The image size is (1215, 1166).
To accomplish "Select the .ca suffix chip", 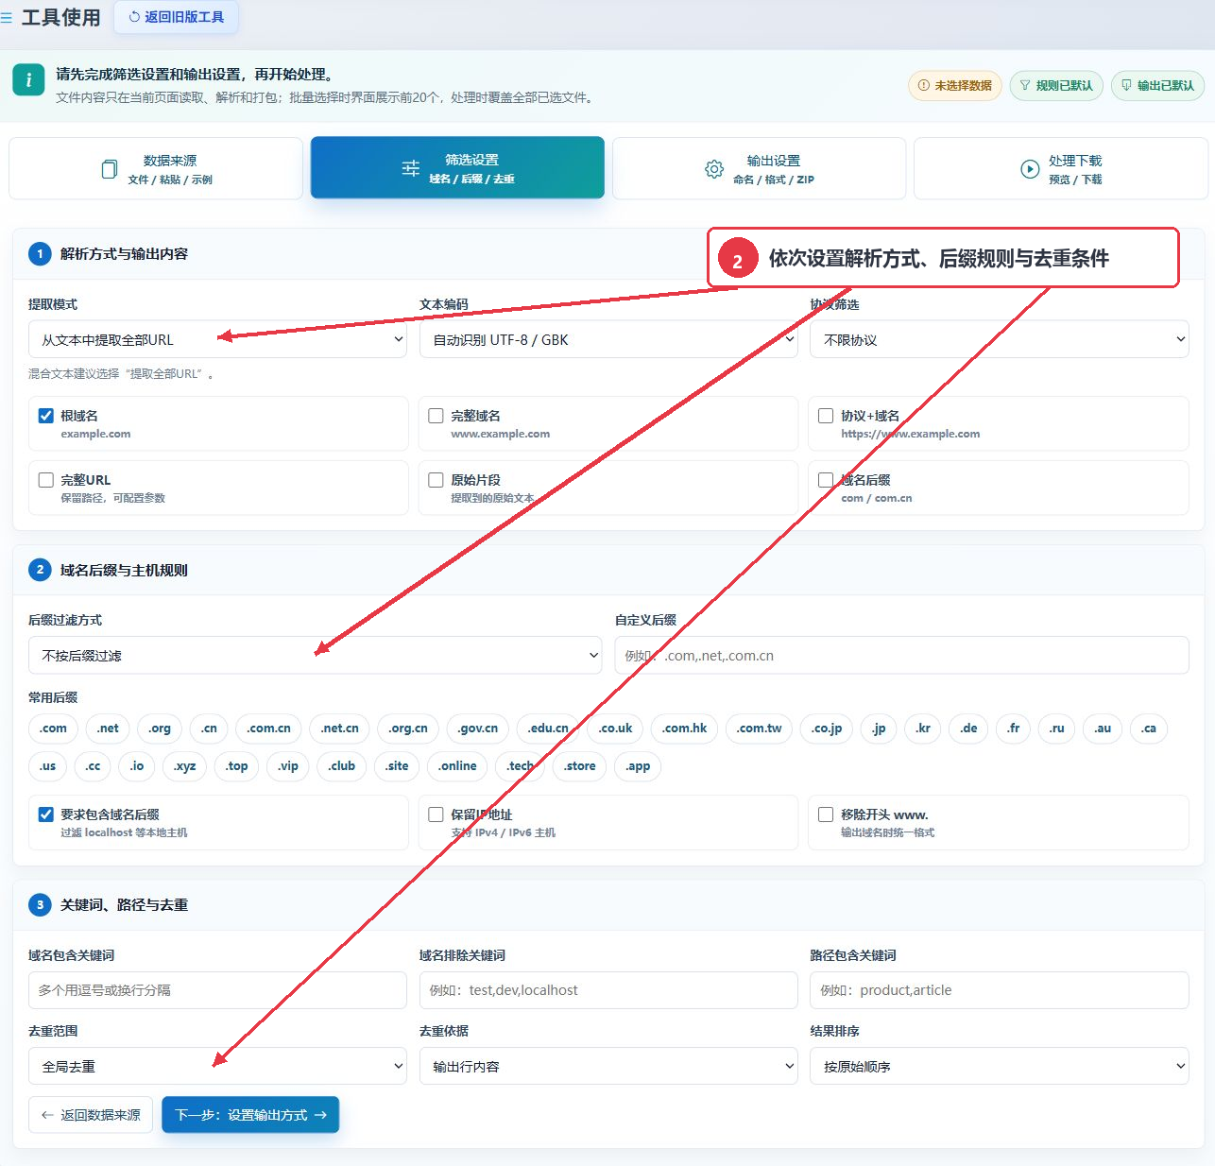I will [1148, 729].
